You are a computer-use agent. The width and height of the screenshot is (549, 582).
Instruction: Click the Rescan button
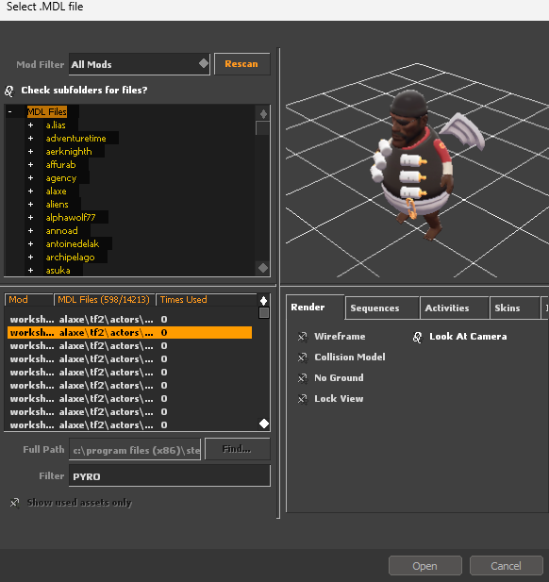point(242,64)
